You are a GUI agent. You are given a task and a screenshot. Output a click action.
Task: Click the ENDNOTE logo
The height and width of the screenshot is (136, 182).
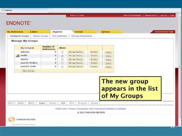(18, 23)
